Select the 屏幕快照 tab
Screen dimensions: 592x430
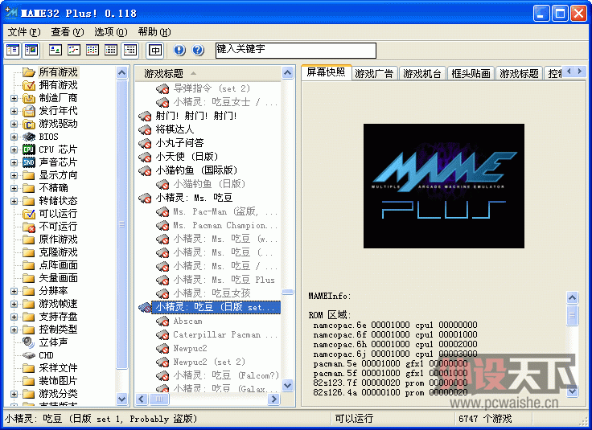[x=327, y=72]
